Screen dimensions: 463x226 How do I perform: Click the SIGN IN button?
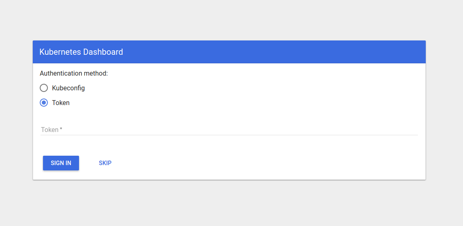[x=61, y=163]
